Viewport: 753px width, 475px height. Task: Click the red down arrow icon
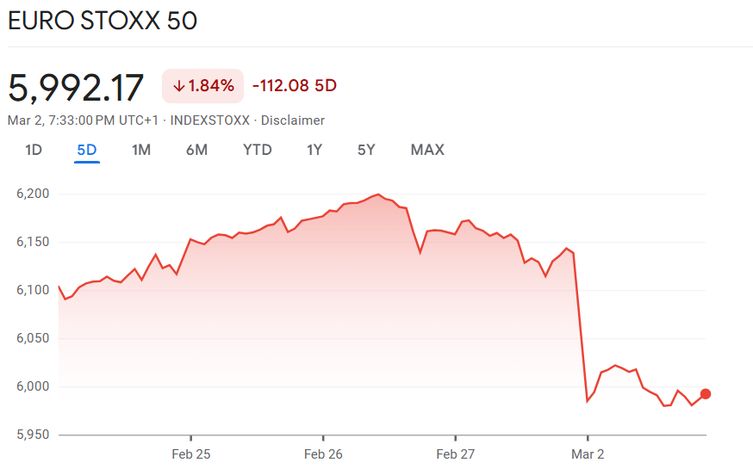click(179, 86)
